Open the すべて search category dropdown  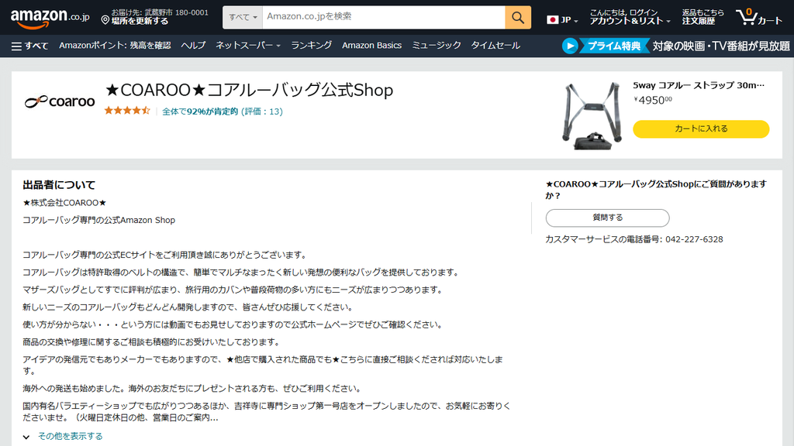tap(243, 17)
